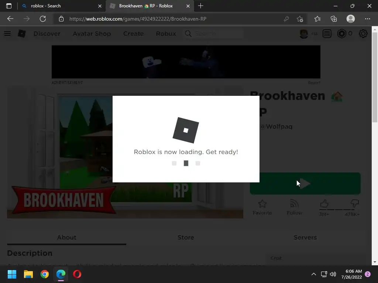
Task: Go to Roblox home via logo
Action: [x=22, y=34]
